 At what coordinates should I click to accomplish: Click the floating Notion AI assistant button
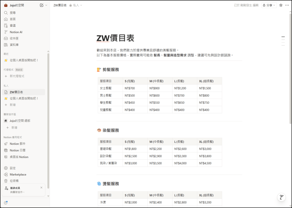(281, 197)
